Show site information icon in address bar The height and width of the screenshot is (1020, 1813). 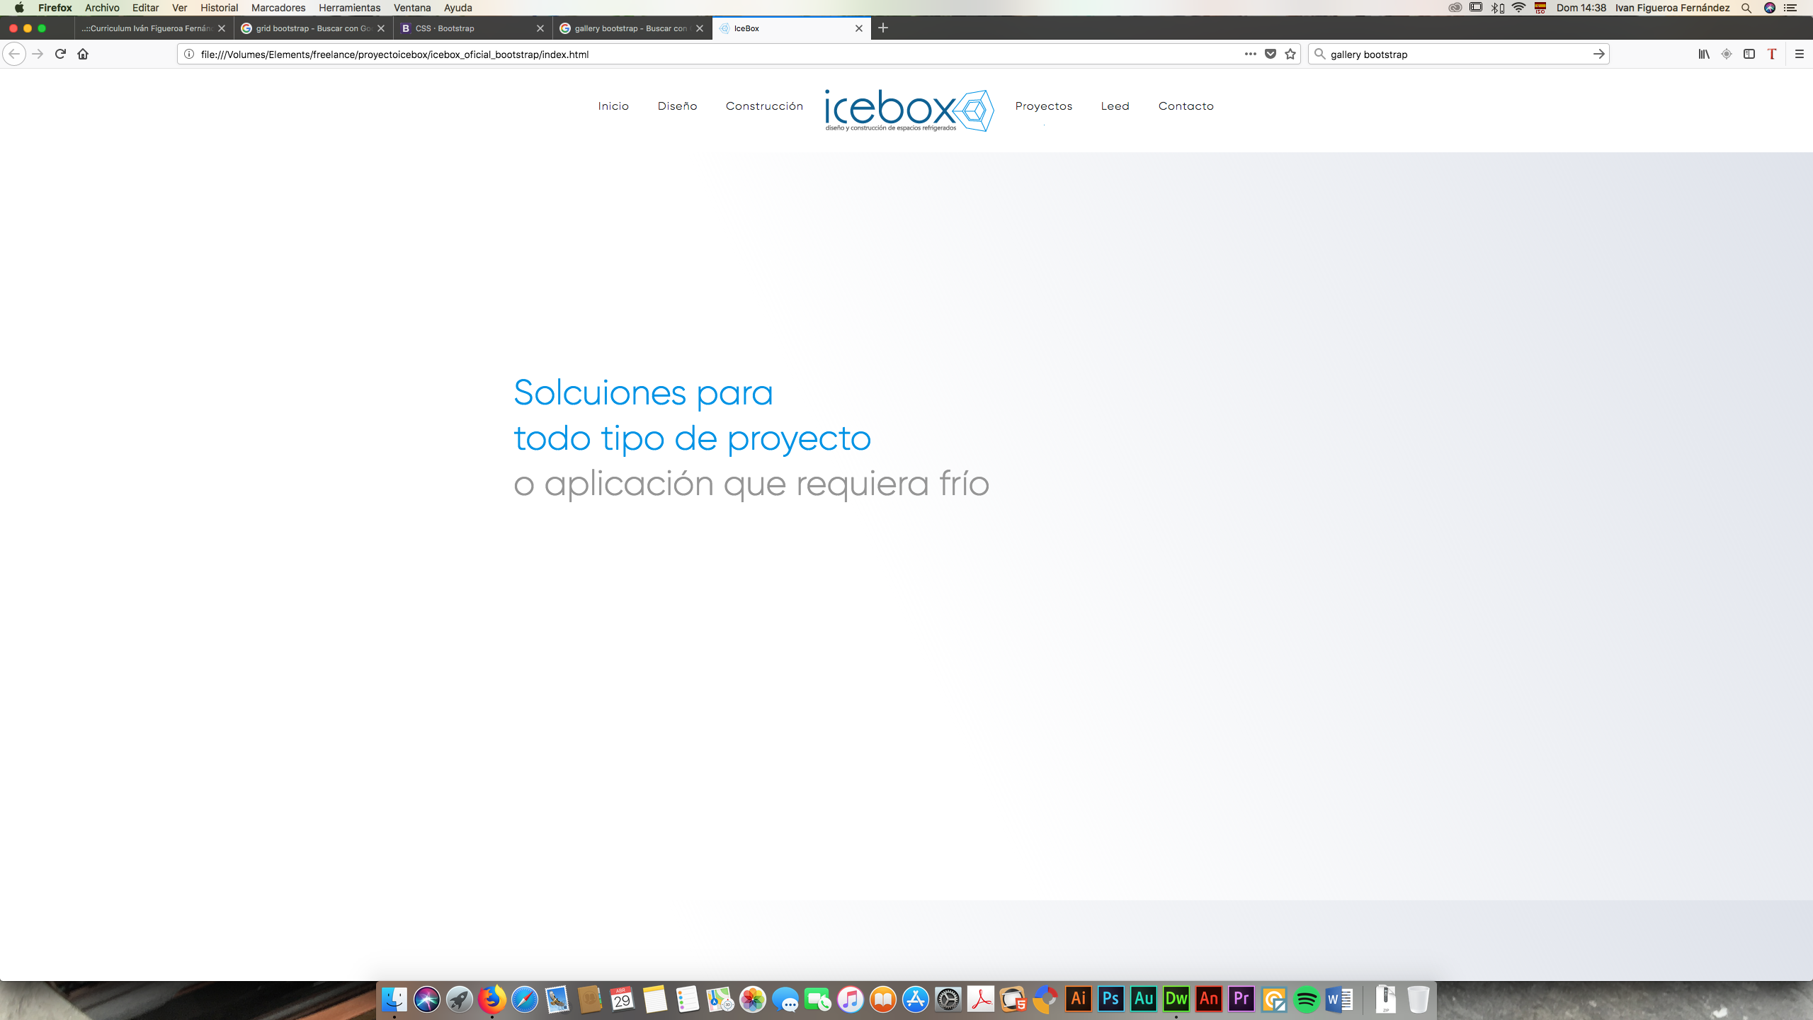[x=189, y=54]
